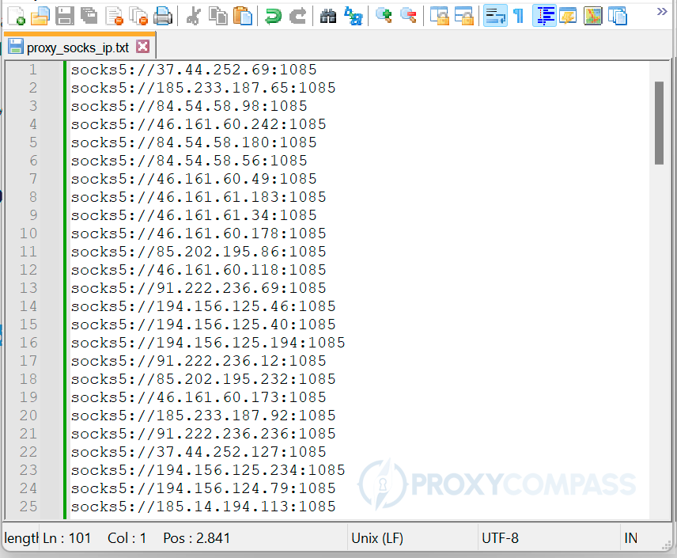Screen dimensions: 677x558
Task: Click line socks5://194.156.125.46:1085
Action: pos(203,306)
